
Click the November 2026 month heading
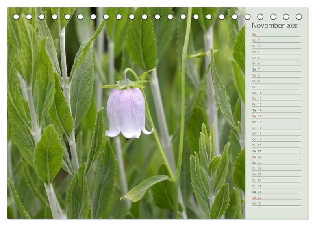click(x=274, y=26)
